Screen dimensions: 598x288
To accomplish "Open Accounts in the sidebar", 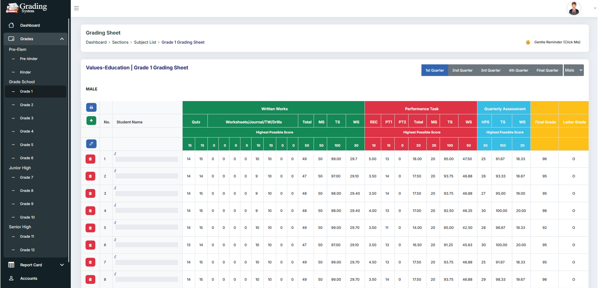I will pos(29,279).
